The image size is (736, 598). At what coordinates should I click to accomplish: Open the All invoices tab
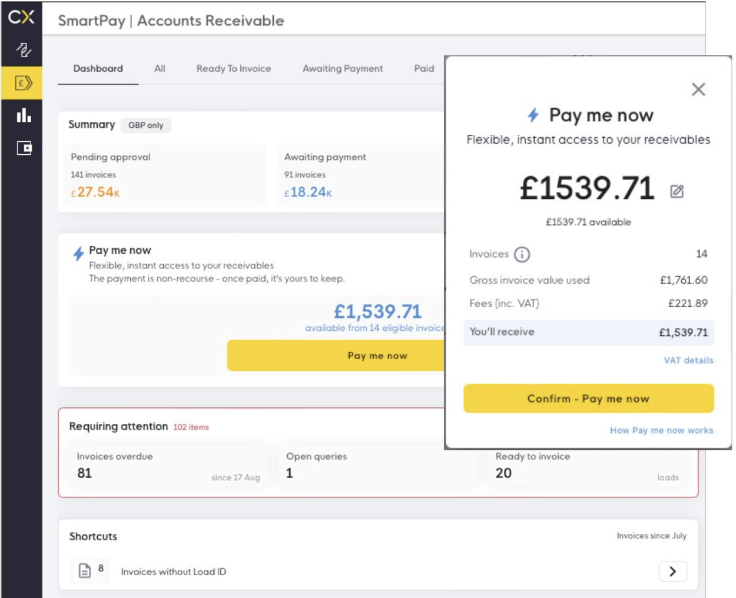tap(160, 69)
